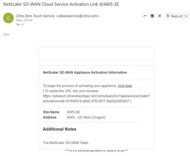
Task: Open the click here activation link
Action: [x=125, y=86]
